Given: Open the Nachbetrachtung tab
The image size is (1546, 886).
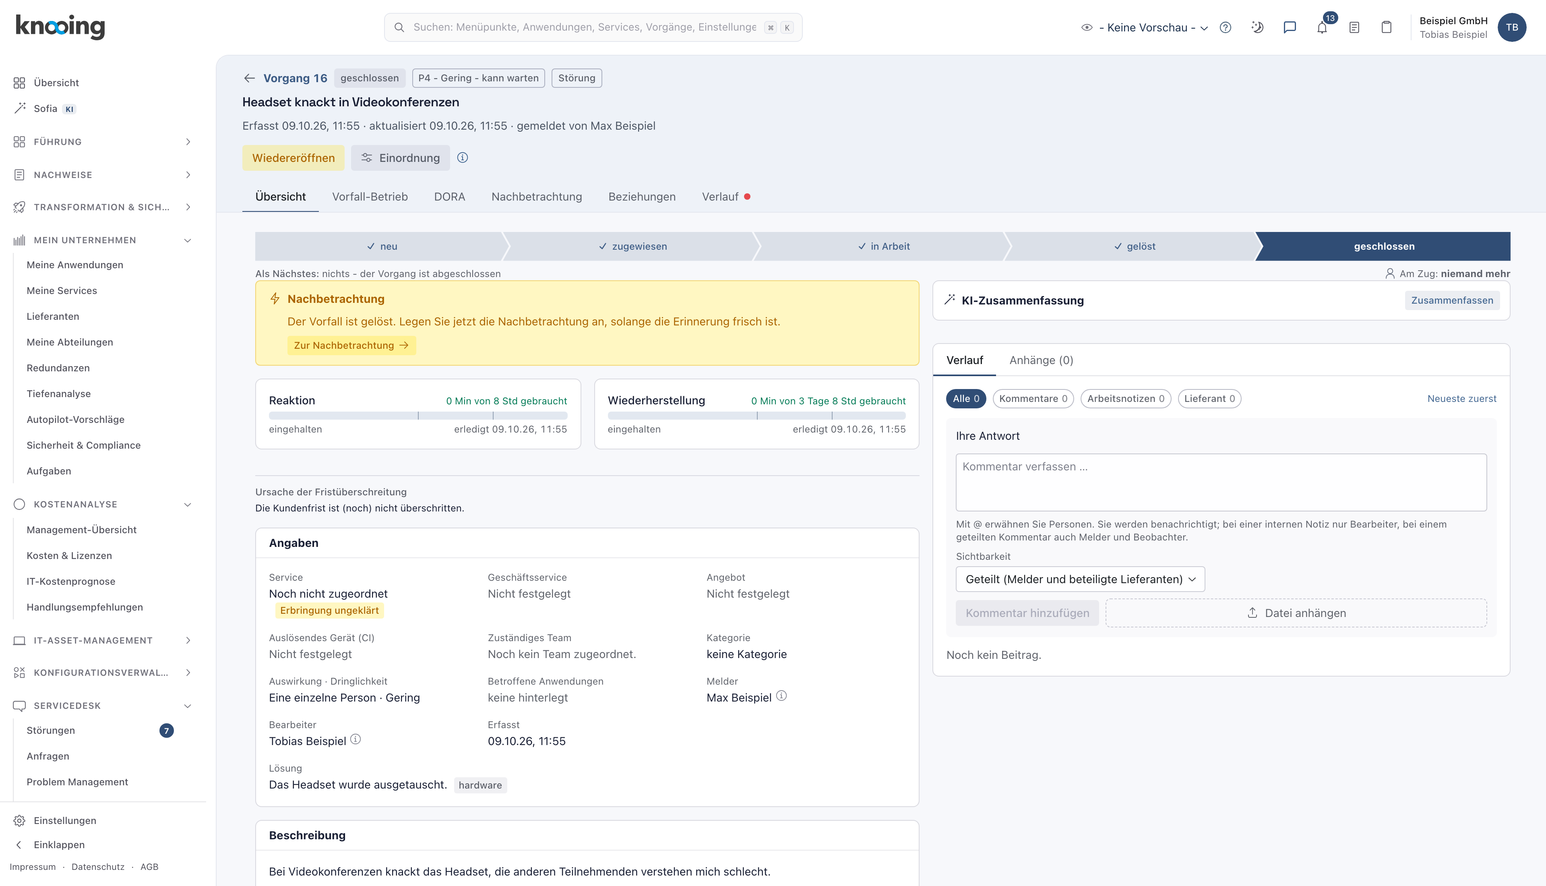Looking at the screenshot, I should point(536,197).
